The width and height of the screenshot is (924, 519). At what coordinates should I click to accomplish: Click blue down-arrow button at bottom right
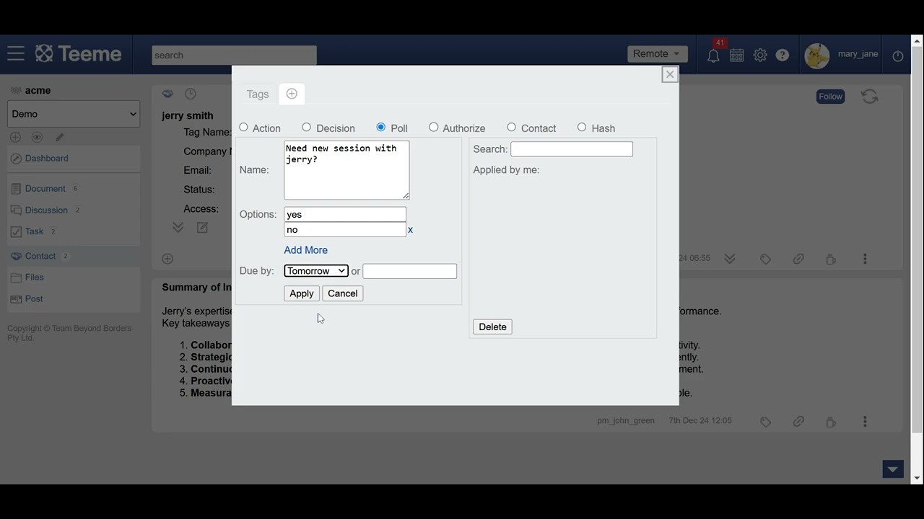pyautogui.click(x=893, y=469)
